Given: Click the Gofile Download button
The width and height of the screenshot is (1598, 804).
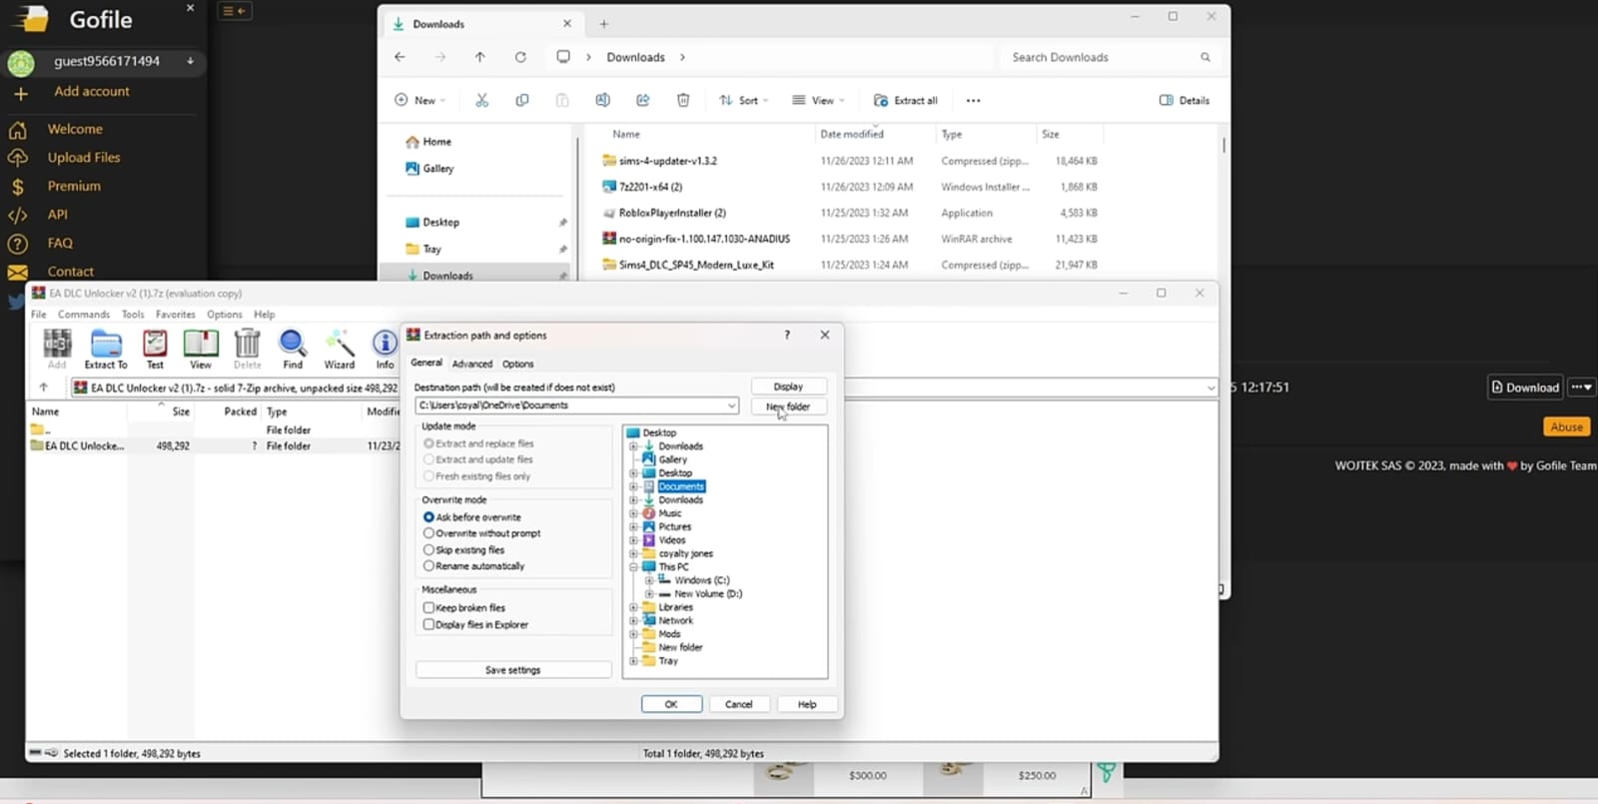Looking at the screenshot, I should (1525, 388).
